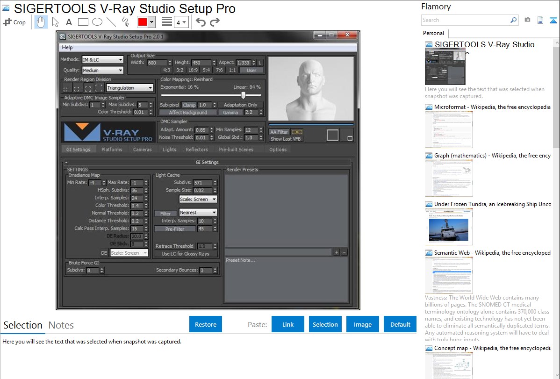Image resolution: width=560 pixels, height=379 pixels.
Task: Click the Restore button
Action: 206,324
